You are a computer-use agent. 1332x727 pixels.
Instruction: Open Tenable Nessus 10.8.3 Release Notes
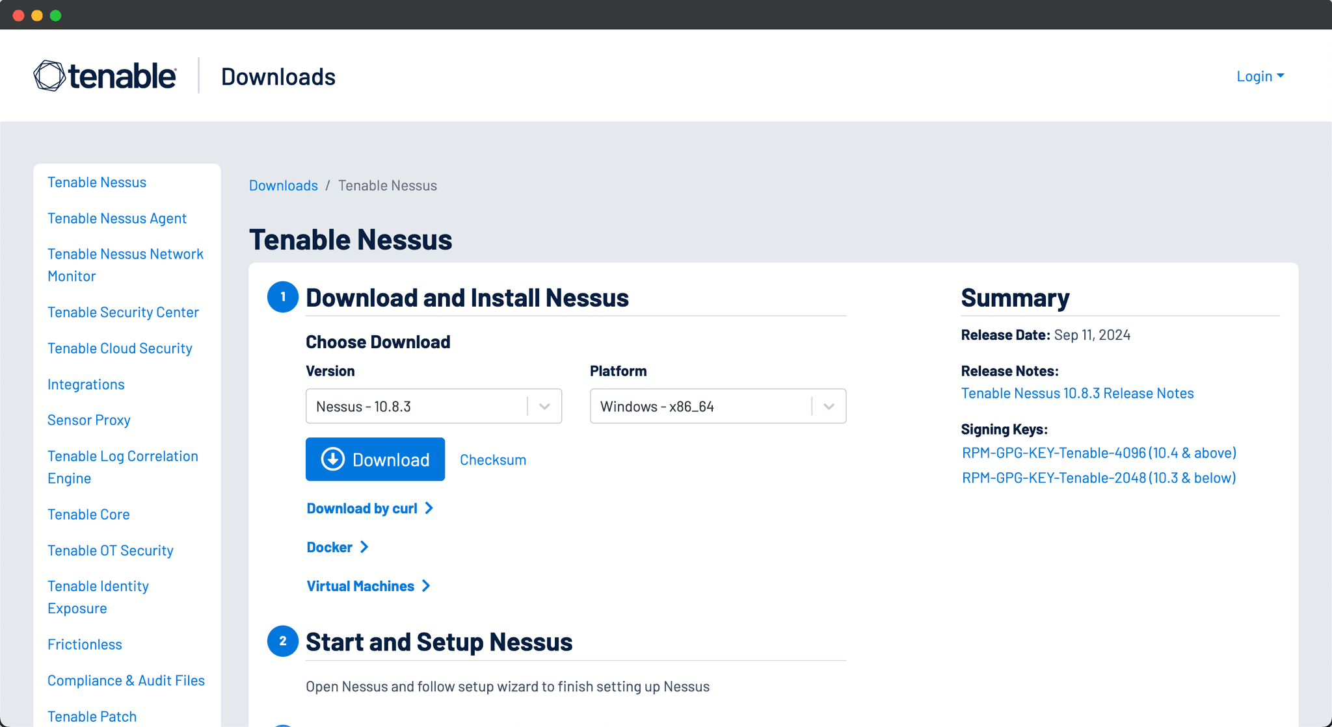[x=1077, y=393]
